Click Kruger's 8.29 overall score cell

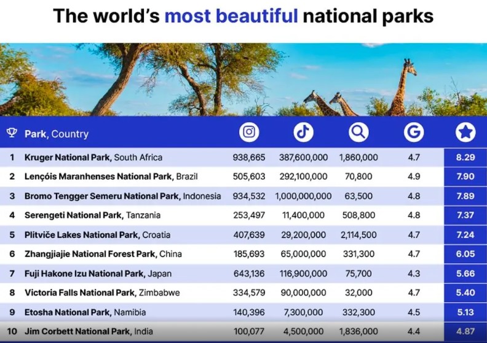tap(465, 158)
